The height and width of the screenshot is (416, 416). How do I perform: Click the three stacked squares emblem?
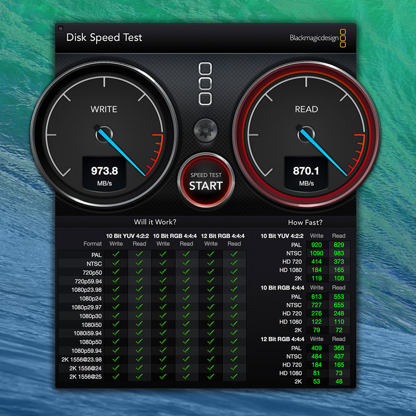[x=205, y=84]
